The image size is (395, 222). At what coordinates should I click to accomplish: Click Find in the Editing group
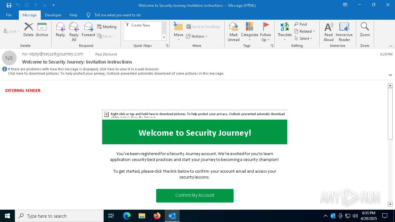coord(300,24)
